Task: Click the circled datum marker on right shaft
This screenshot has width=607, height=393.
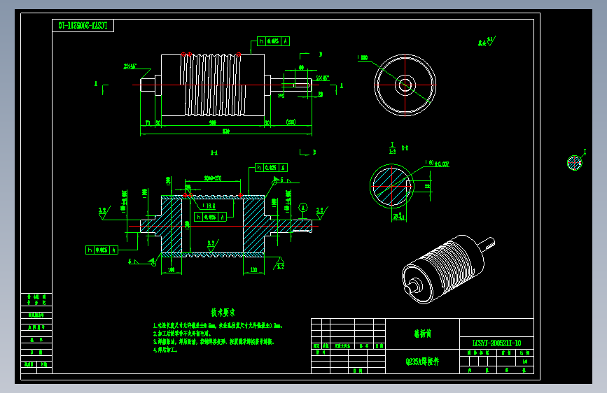Action: [303, 208]
